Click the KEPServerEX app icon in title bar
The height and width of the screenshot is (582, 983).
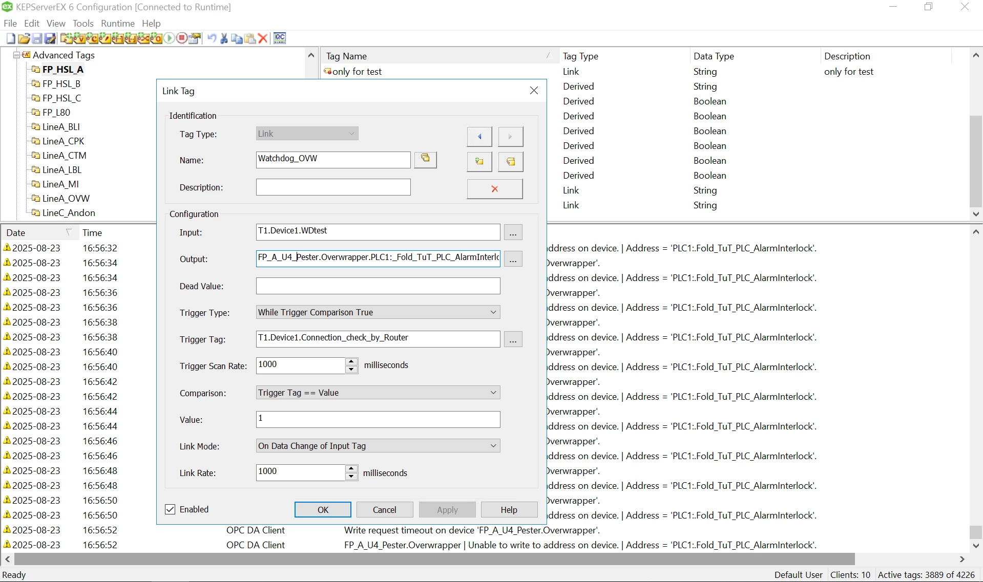(7, 7)
